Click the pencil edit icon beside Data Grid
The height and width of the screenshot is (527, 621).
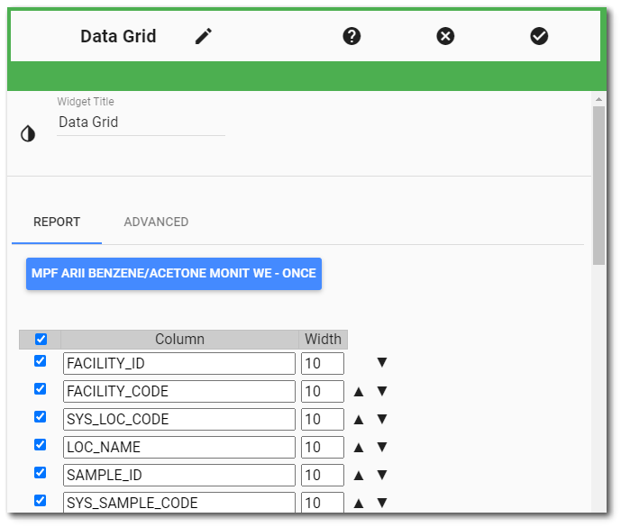(204, 36)
